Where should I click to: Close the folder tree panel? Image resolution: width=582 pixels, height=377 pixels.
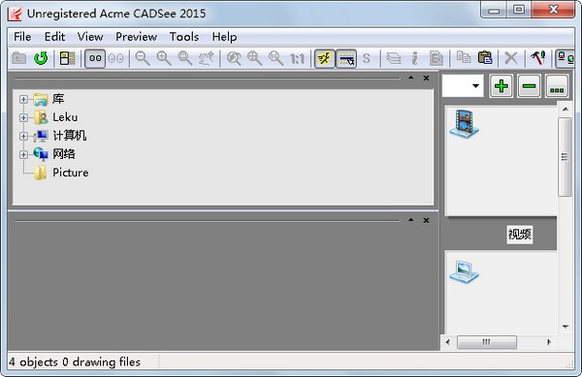click(x=426, y=78)
